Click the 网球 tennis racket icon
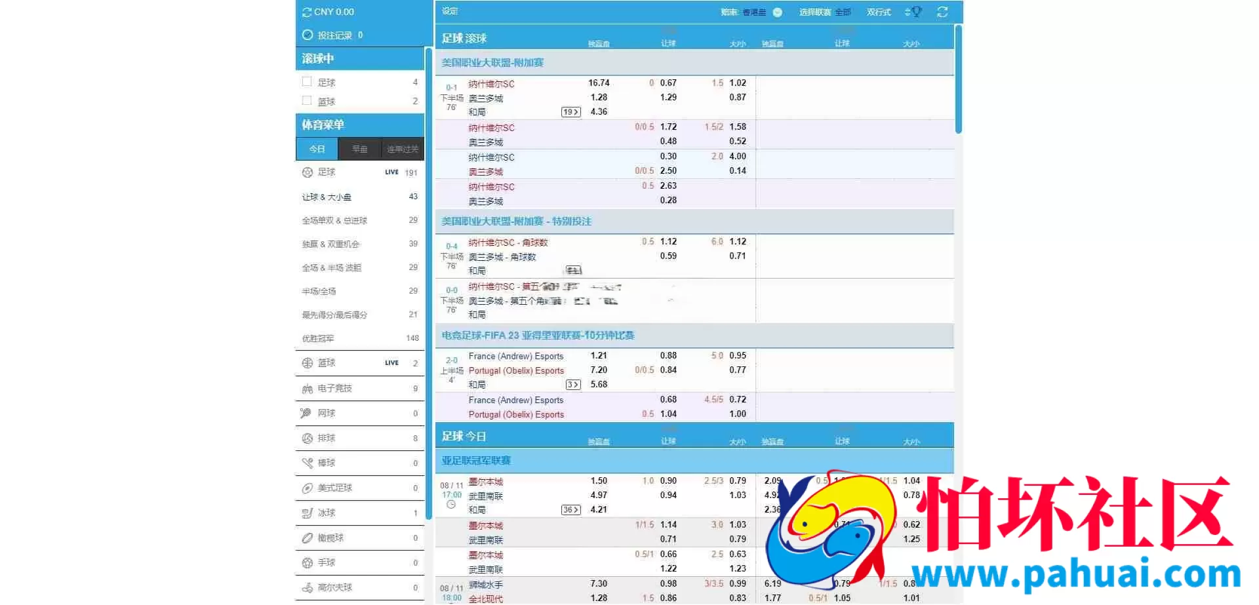This screenshot has height=605, width=1259. point(306,413)
